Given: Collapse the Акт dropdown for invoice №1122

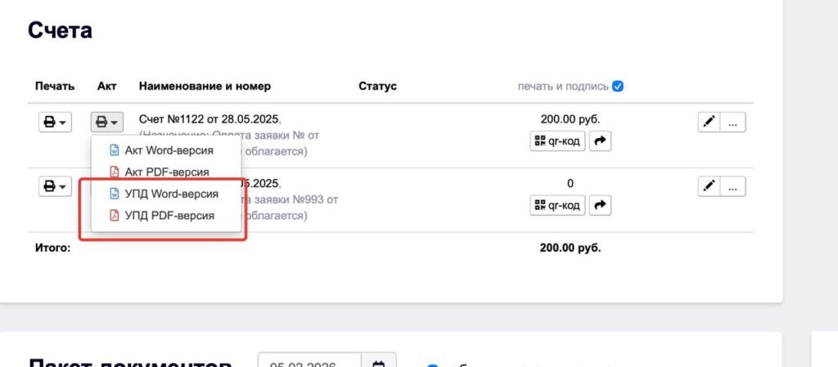Looking at the screenshot, I should (106, 122).
